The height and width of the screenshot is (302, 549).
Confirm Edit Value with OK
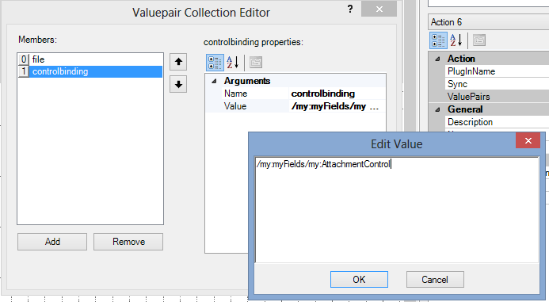(x=359, y=279)
